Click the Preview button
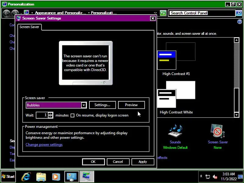The height and width of the screenshot is (183, 244). tap(131, 105)
